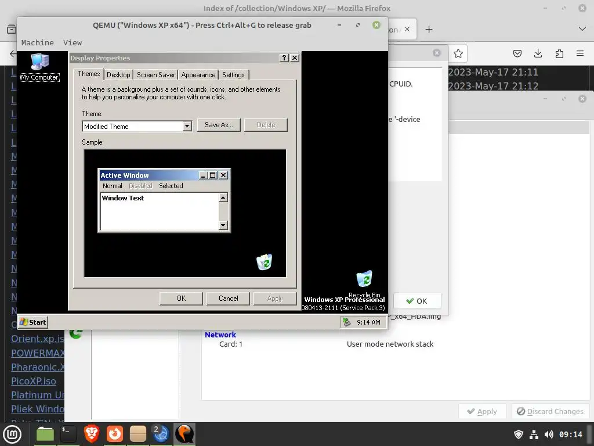Click the Linux Mint panel clock 09:14
The height and width of the screenshot is (446, 594).
571,434
